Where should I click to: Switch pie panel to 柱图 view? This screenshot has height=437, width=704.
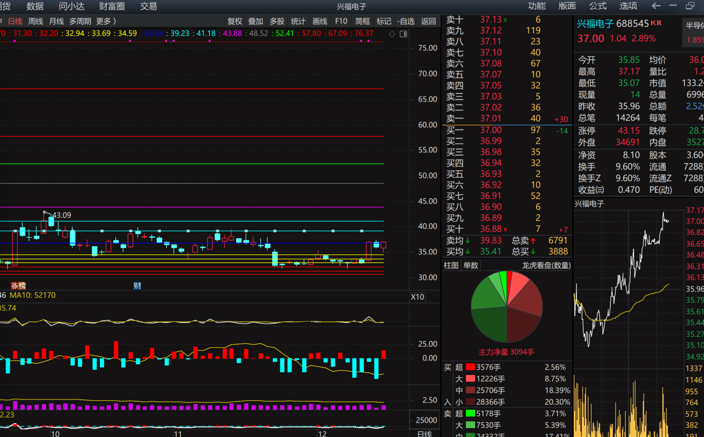[451, 266]
